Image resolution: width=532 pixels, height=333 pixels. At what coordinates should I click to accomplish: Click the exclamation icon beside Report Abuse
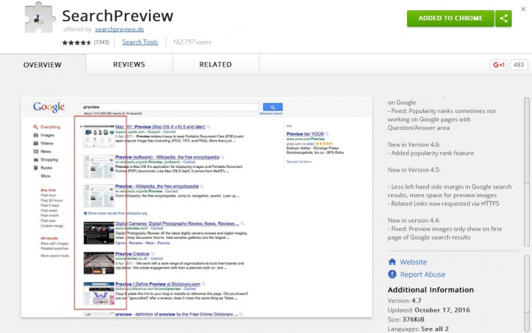(392, 274)
